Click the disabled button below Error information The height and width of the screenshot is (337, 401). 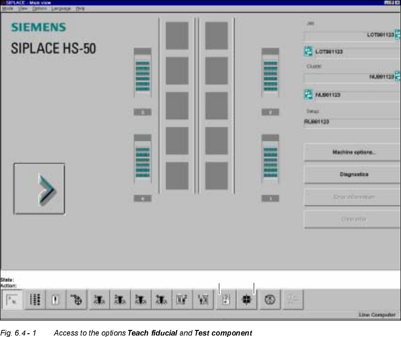pos(353,219)
